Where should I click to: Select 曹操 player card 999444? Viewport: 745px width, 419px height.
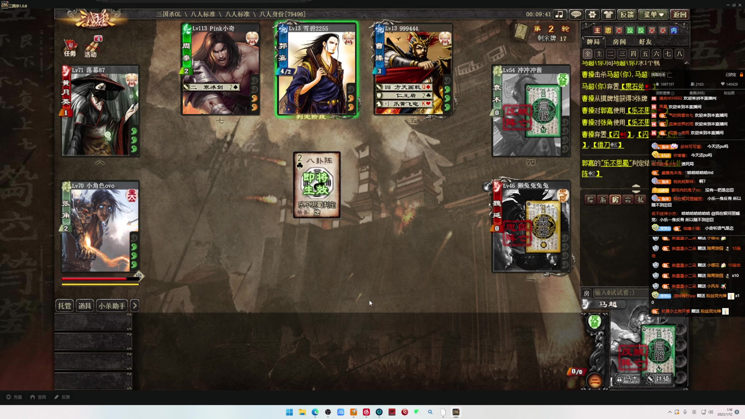pos(413,69)
